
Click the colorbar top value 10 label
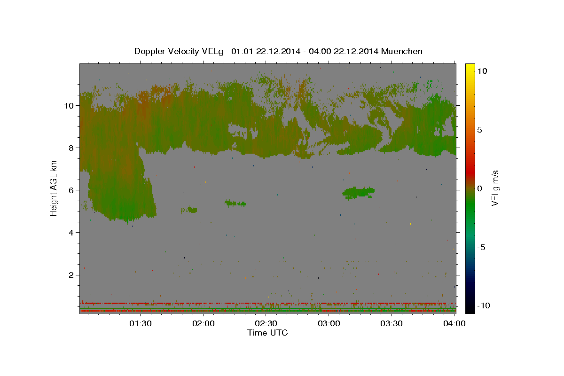click(482, 71)
